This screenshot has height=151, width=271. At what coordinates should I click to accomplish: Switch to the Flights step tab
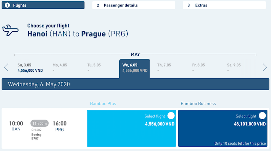[43, 5]
